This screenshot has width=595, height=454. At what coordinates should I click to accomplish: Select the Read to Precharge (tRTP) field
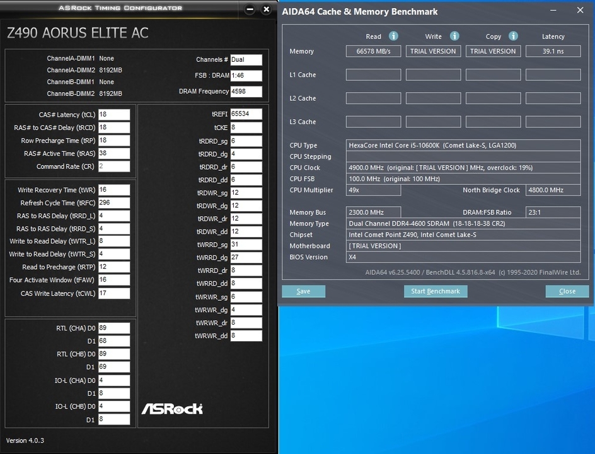114,267
